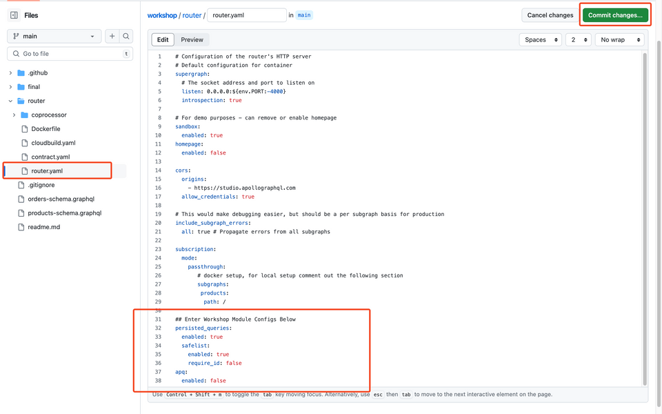
Task: Open readme.md file
Action: [x=44, y=227]
